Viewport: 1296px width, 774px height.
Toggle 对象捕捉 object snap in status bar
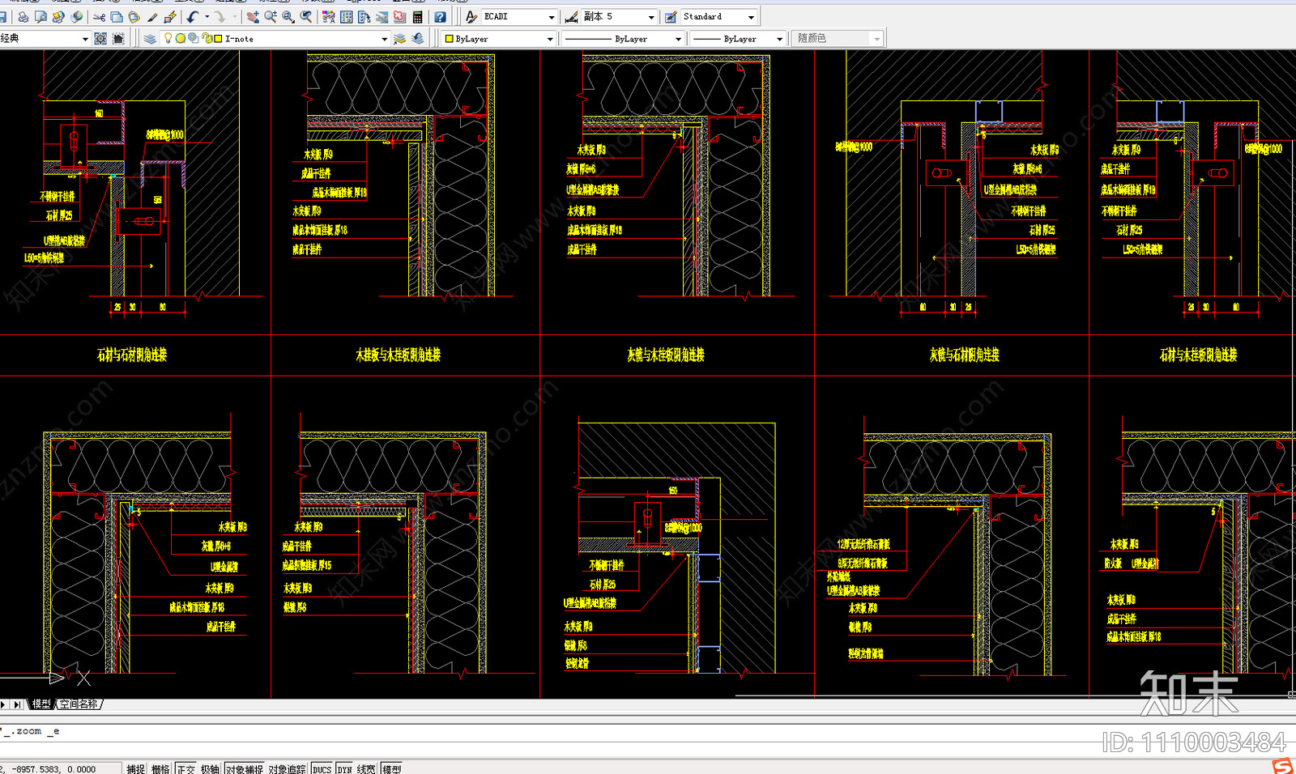244,769
